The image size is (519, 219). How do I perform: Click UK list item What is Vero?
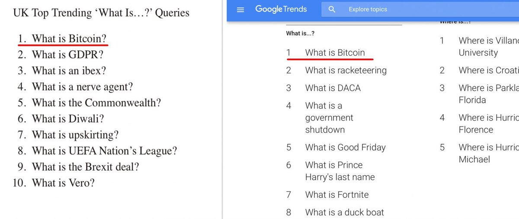63,183
